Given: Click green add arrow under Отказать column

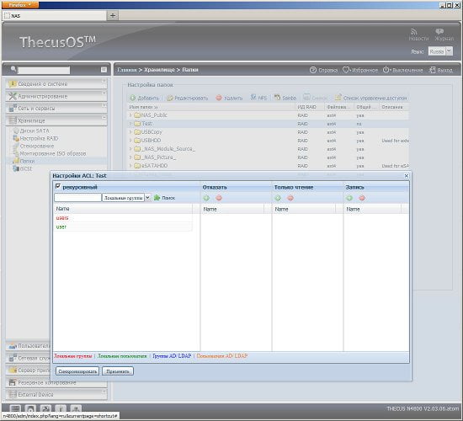Looking at the screenshot, I should pyautogui.click(x=206, y=198).
